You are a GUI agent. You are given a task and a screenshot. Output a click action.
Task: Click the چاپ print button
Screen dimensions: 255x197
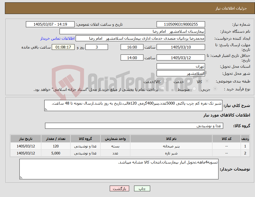142,188
